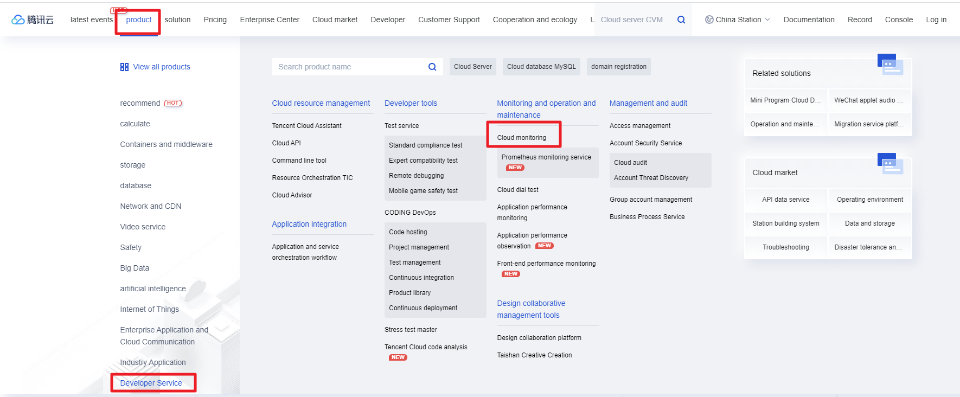Click the Tencent Cloud logo
The height and width of the screenshot is (397, 960).
tap(33, 20)
